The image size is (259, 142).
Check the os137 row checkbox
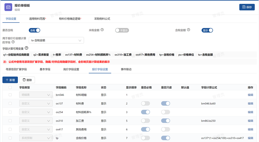pyautogui.click(x=10, y=103)
